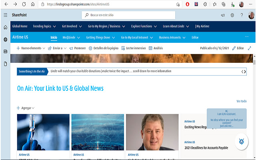Screen dimensions: 256x160
Task: Click the browser back arrow
Action: click(6, 4)
